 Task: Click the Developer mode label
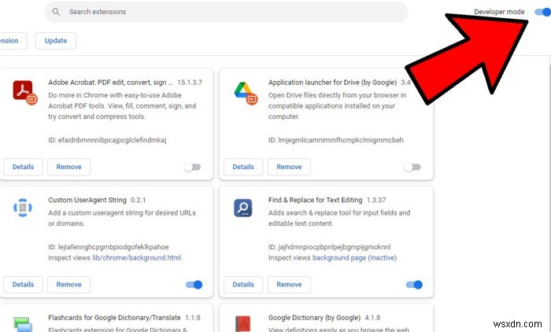click(x=499, y=12)
